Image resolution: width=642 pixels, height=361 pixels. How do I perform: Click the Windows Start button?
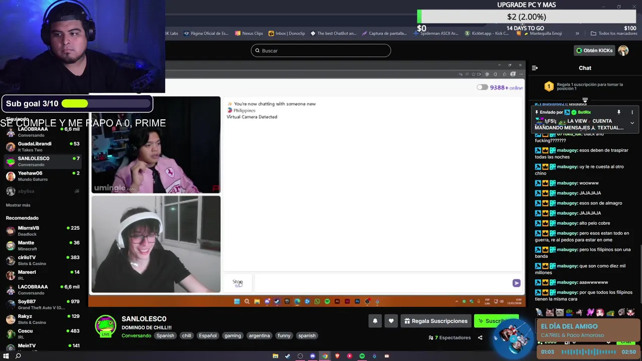(x=7, y=356)
